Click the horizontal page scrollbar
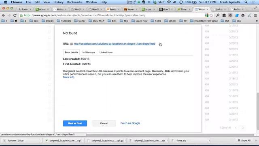The width and height of the screenshot is (259, 146). [x=170, y=135]
